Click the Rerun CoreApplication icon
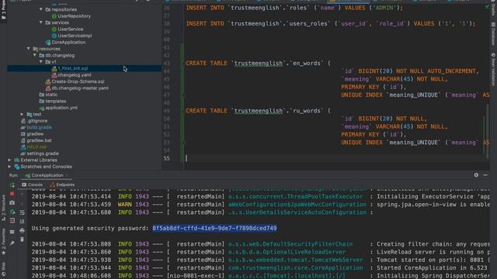497x279 pixels. point(12,185)
